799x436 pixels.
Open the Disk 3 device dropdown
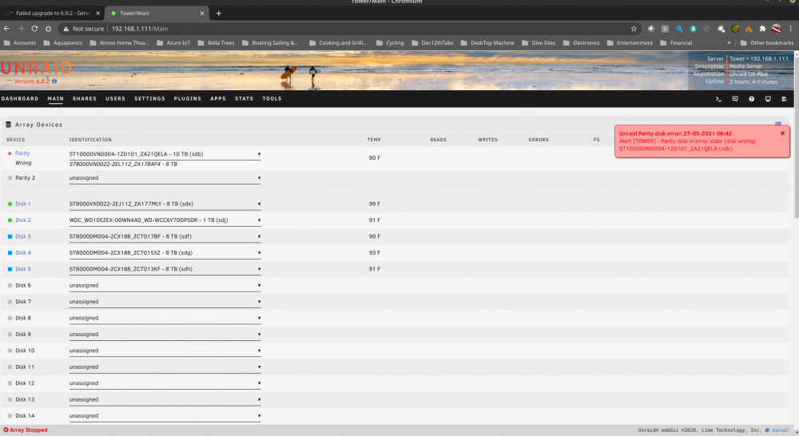click(165, 236)
